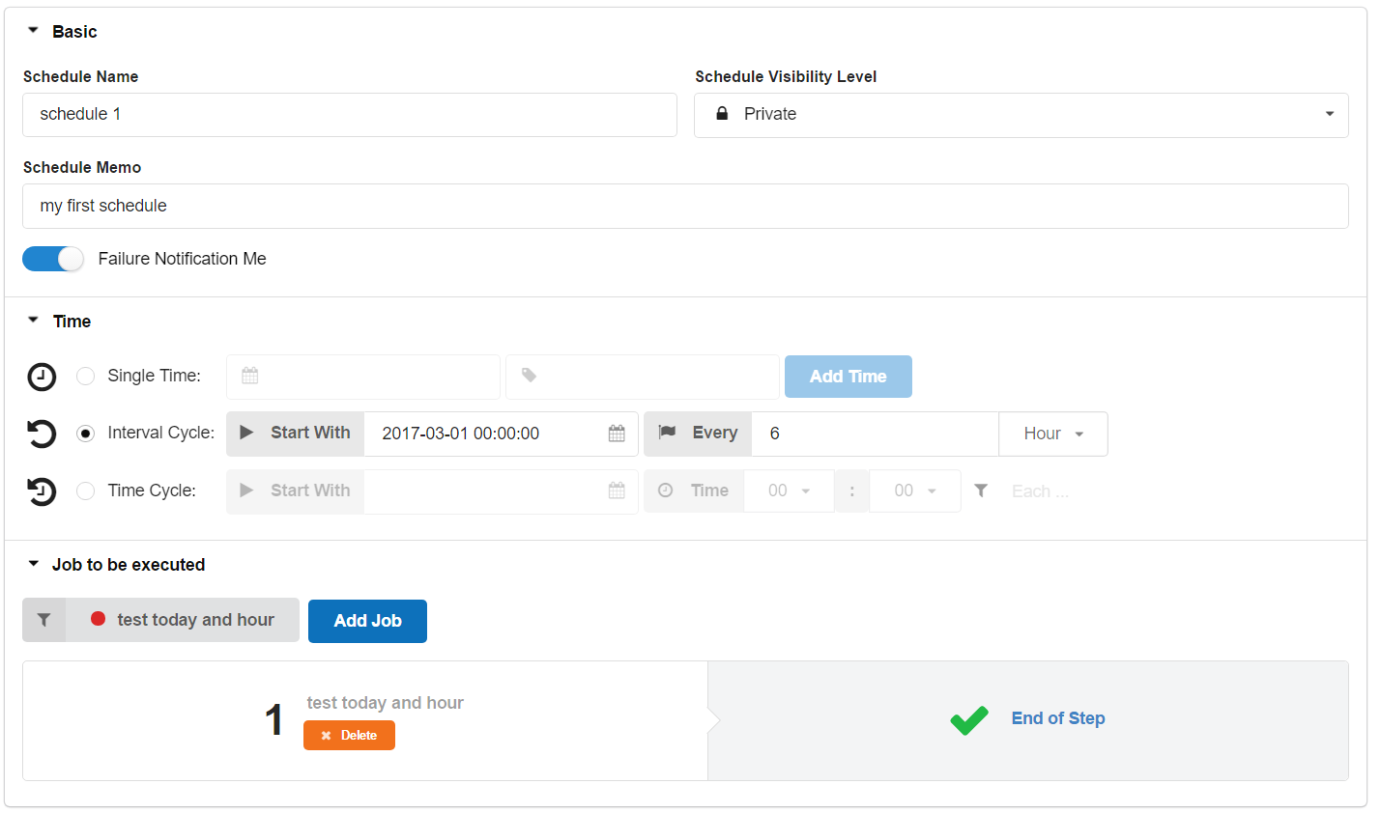1381x813 pixels.
Task: Select the Single Time radio button
Action: pos(85,377)
